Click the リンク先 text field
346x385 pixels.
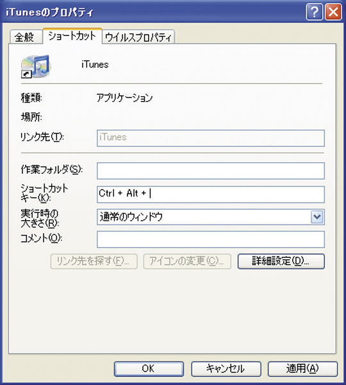(x=211, y=138)
